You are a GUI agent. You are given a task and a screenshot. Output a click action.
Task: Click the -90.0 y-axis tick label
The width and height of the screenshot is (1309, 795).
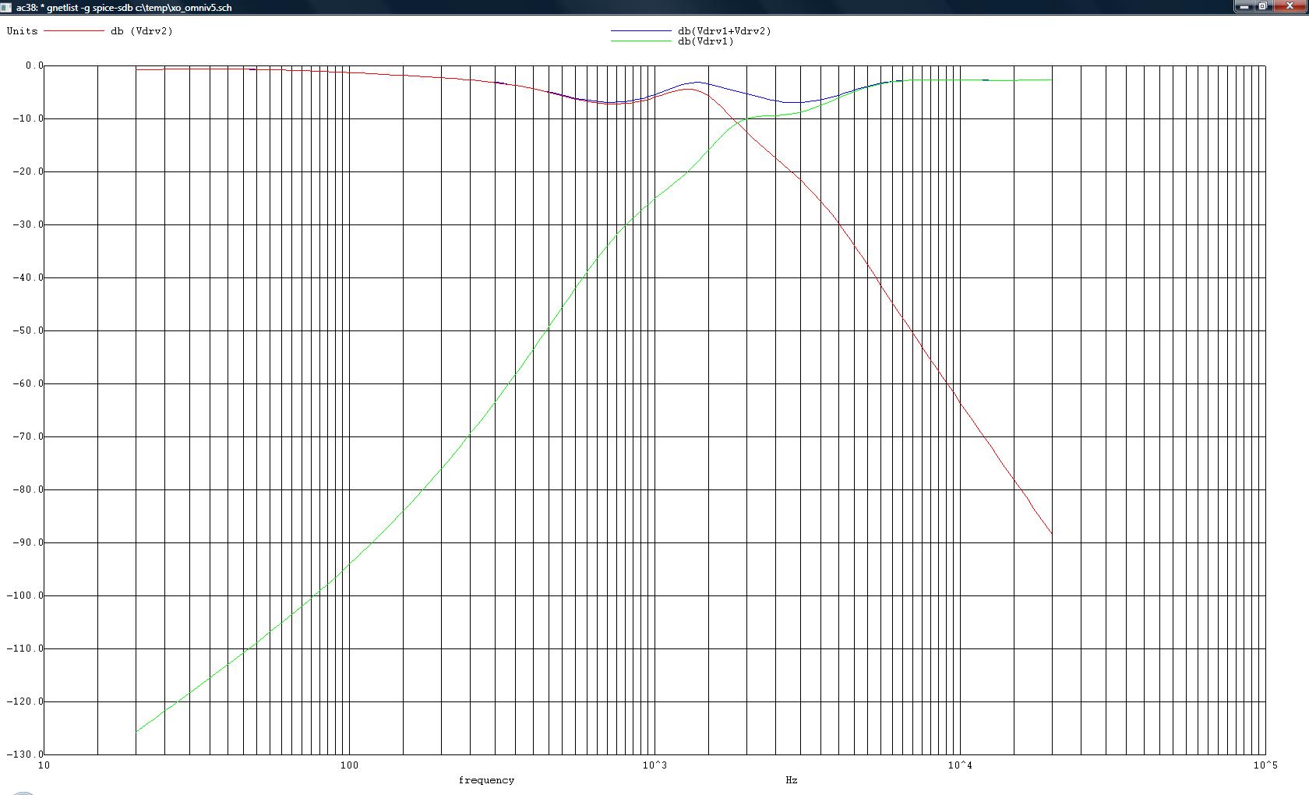28,542
